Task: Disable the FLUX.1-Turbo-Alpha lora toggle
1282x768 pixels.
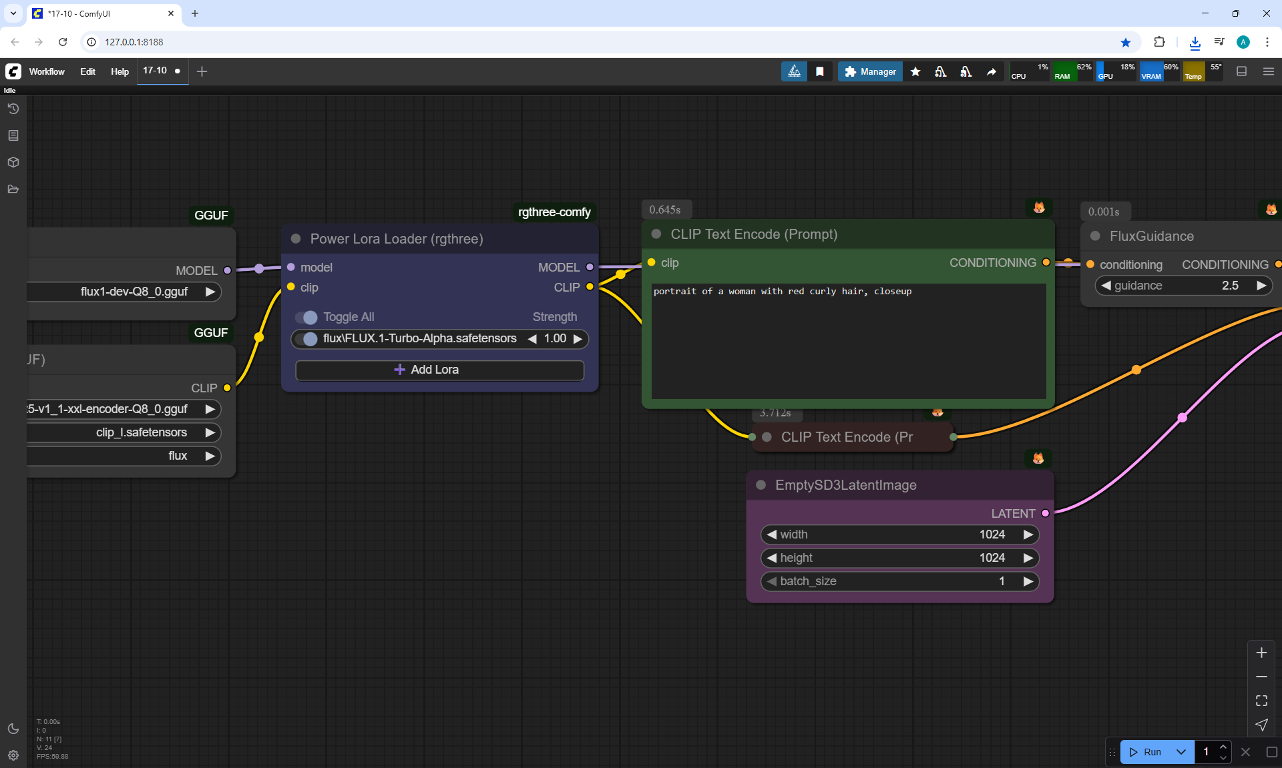Action: click(306, 339)
